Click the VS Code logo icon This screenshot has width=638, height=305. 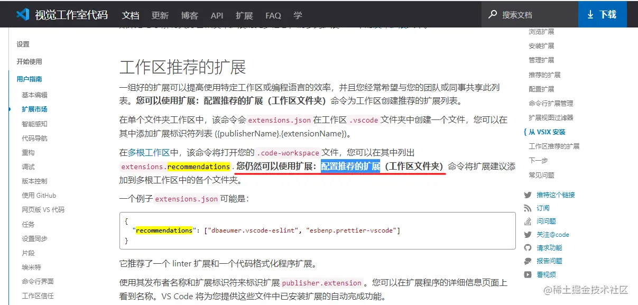(x=22, y=14)
